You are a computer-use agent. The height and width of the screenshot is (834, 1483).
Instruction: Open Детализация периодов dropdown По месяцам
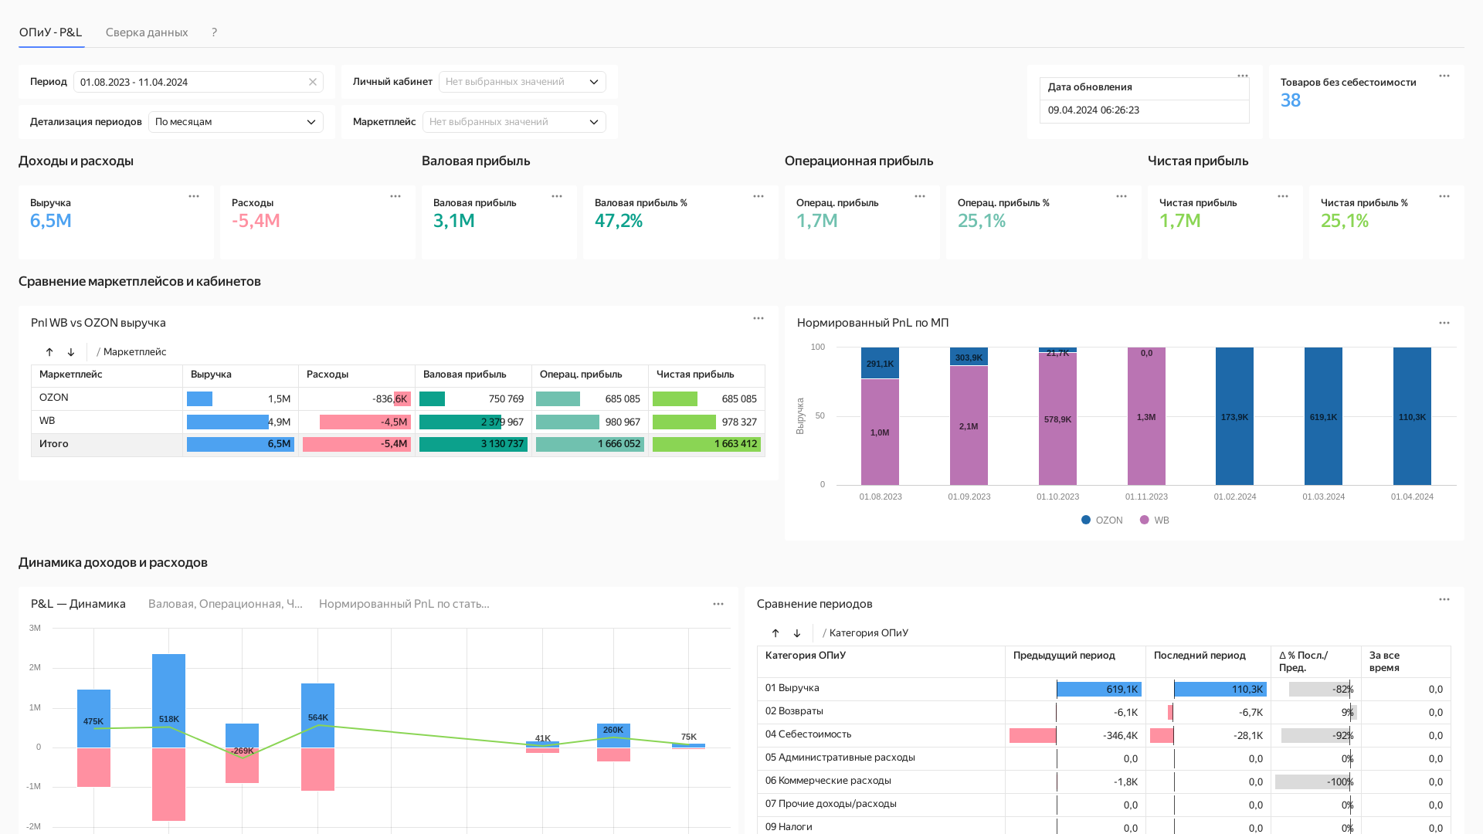(x=236, y=122)
